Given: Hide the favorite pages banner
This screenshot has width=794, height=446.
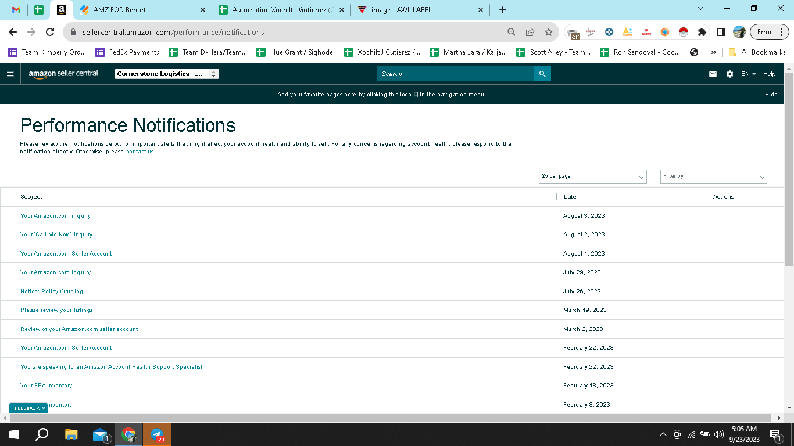Looking at the screenshot, I should [x=771, y=95].
